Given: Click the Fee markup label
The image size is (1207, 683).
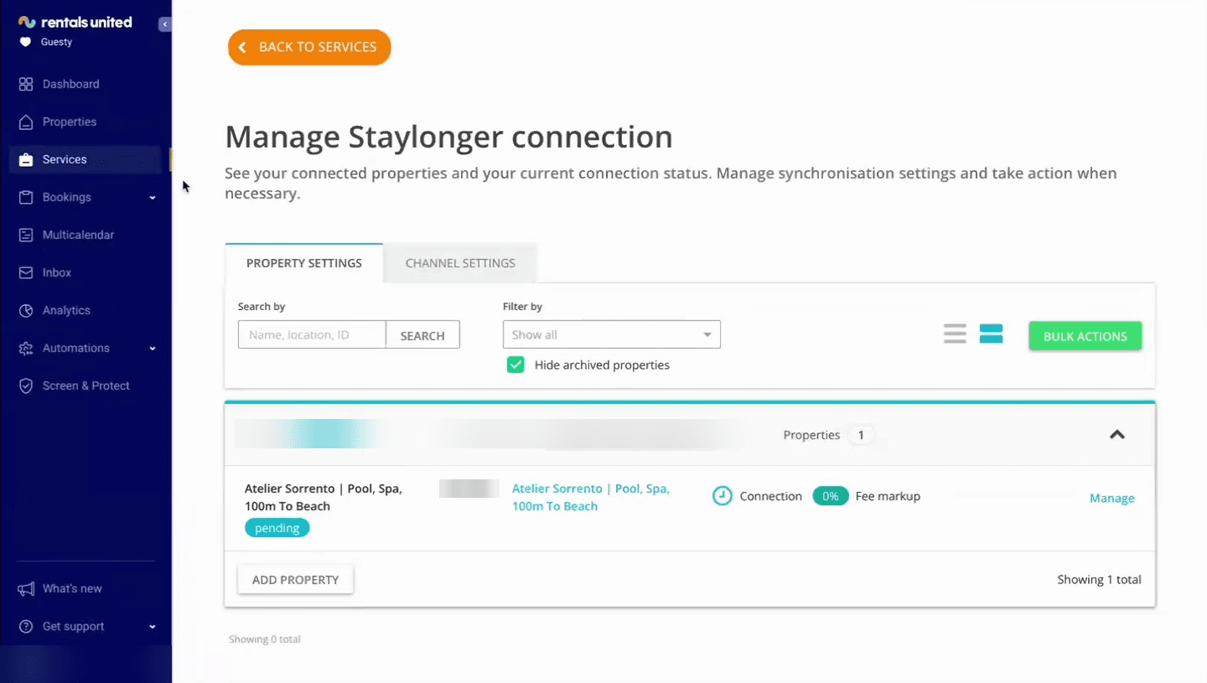Looking at the screenshot, I should pos(888,496).
